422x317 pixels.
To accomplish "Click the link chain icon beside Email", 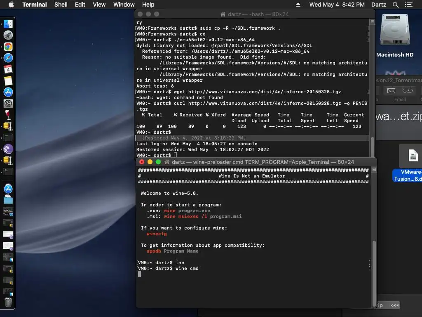I will (407, 90).
